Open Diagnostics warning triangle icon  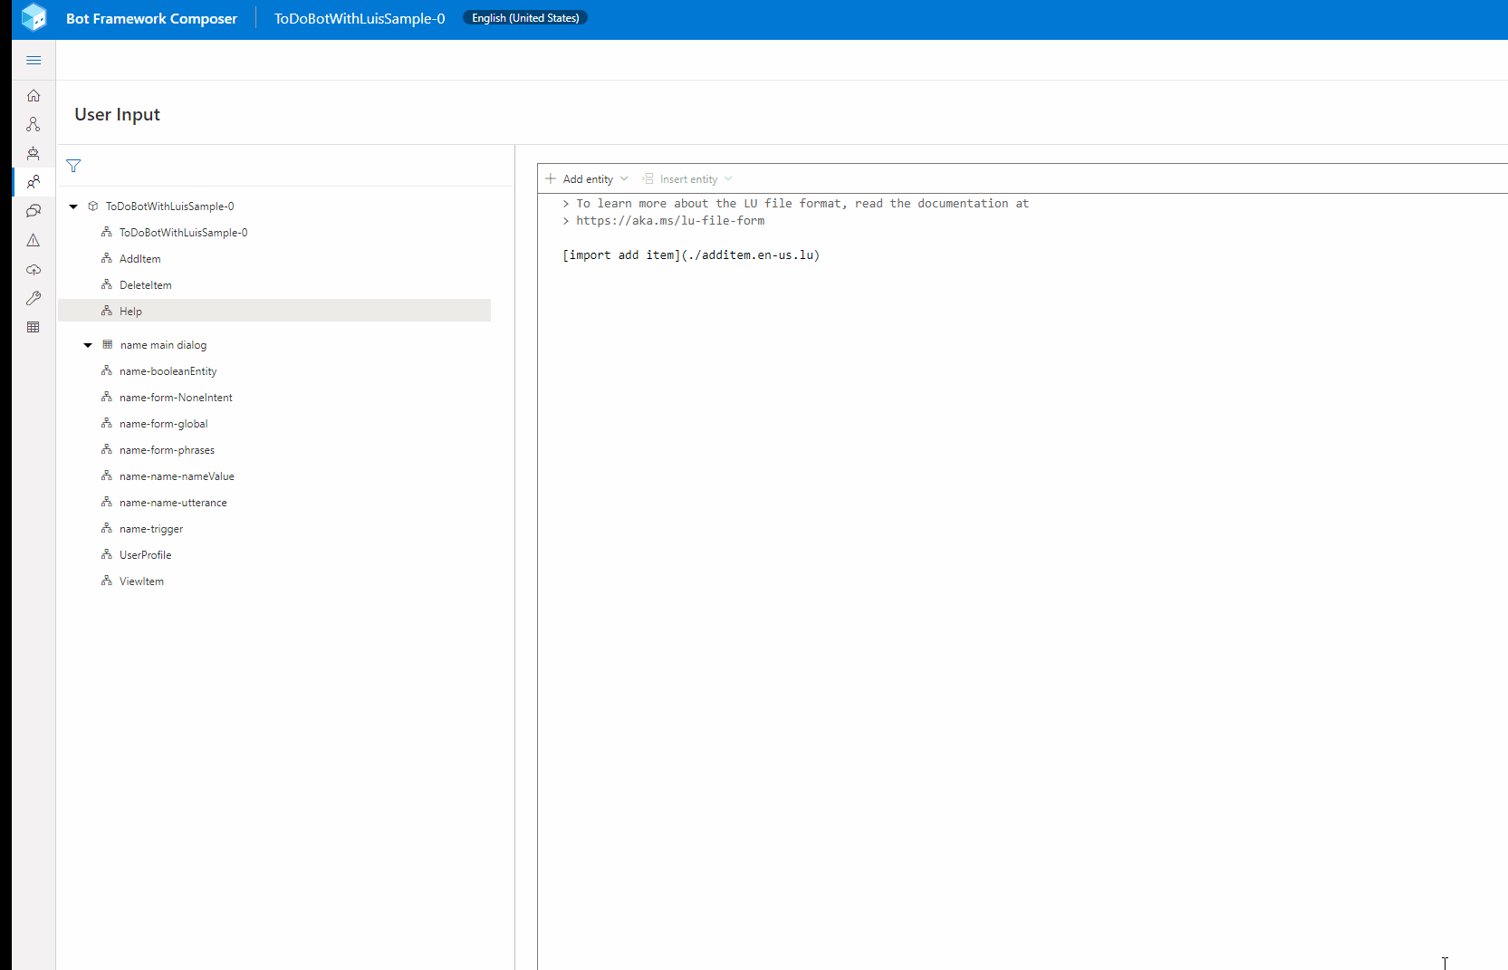[x=34, y=240]
